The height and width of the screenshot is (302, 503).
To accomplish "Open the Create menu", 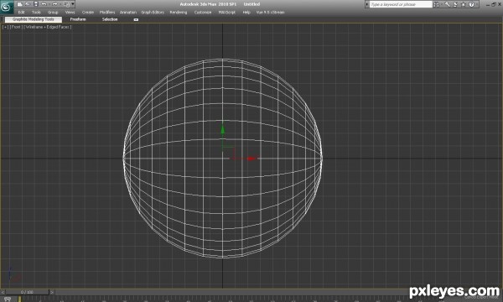I will [x=87, y=13].
